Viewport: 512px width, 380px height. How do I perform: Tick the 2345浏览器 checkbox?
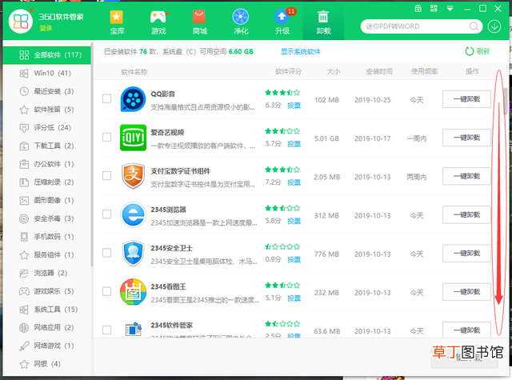pos(106,214)
